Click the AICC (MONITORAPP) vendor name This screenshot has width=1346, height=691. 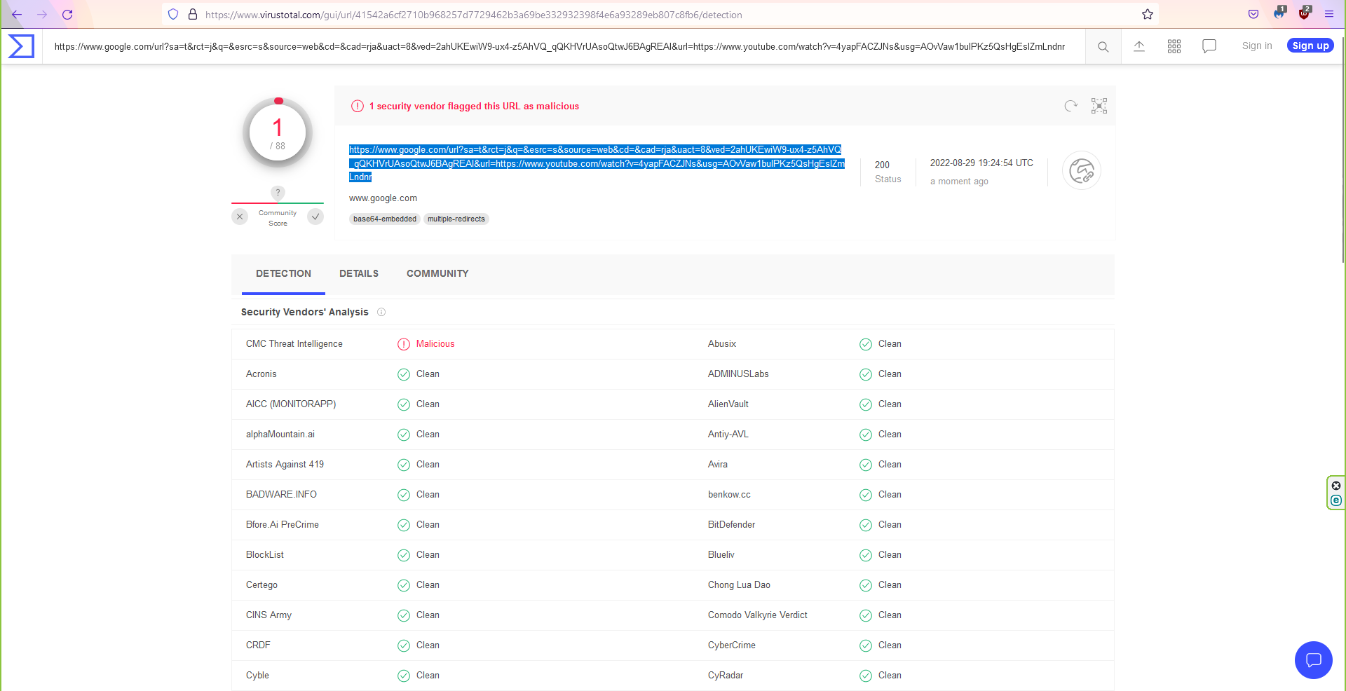point(291,404)
